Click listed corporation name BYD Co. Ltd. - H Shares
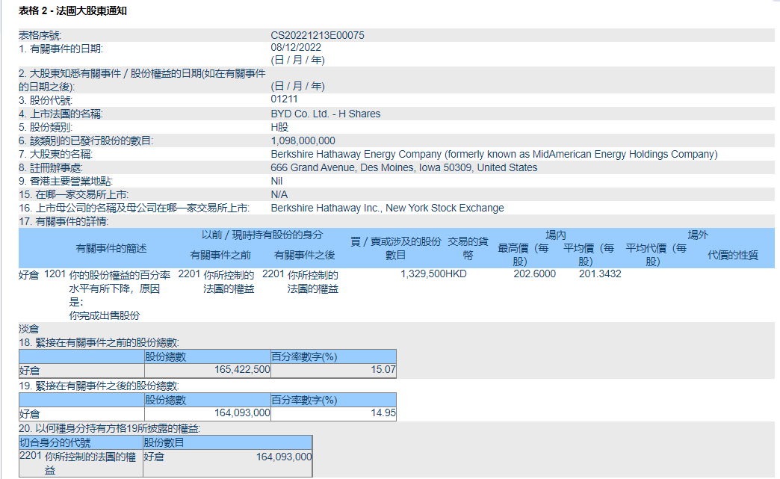 point(325,114)
